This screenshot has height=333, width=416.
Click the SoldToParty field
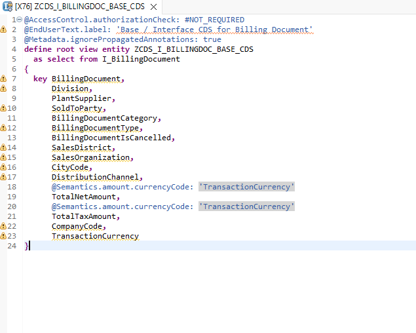(x=77, y=108)
